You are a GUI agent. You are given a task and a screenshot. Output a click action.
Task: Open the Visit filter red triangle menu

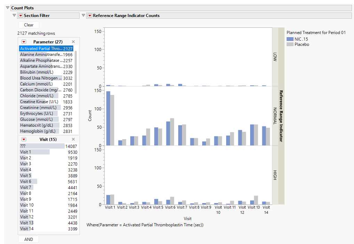[24, 140]
